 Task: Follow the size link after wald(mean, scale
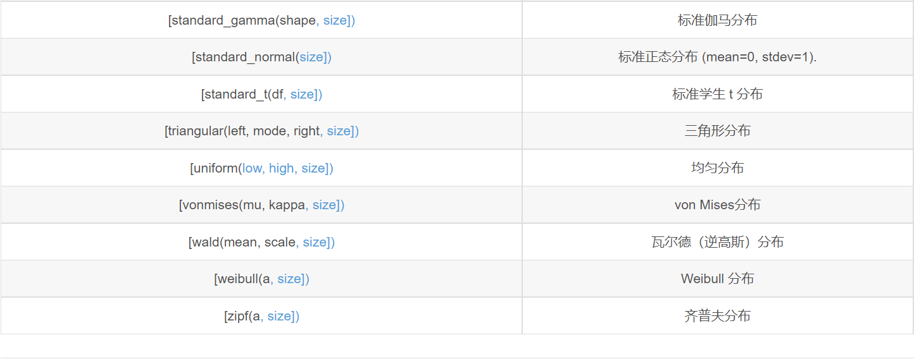[316, 242]
